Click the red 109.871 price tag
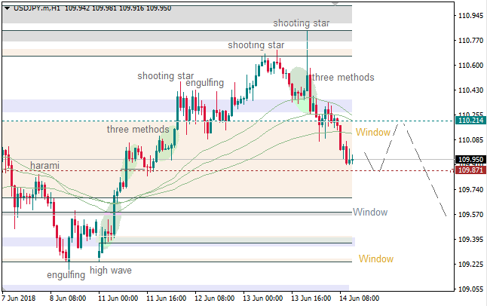The height and width of the screenshot is (306, 487). click(470, 170)
